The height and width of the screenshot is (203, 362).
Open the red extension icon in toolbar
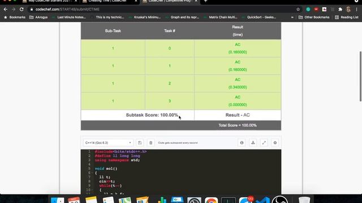point(316,10)
